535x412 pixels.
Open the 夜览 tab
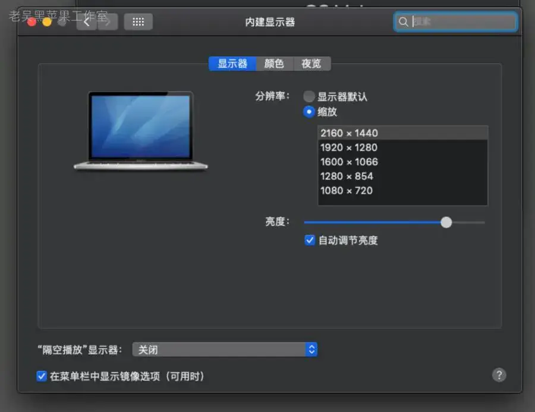pos(311,64)
